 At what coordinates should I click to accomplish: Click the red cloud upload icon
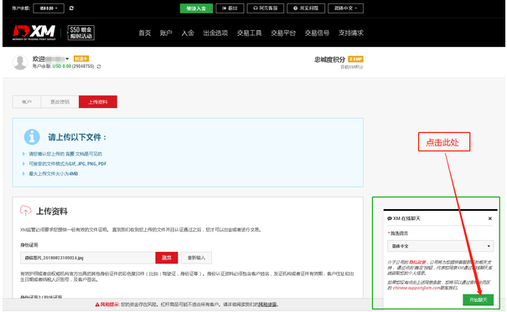coord(25,210)
